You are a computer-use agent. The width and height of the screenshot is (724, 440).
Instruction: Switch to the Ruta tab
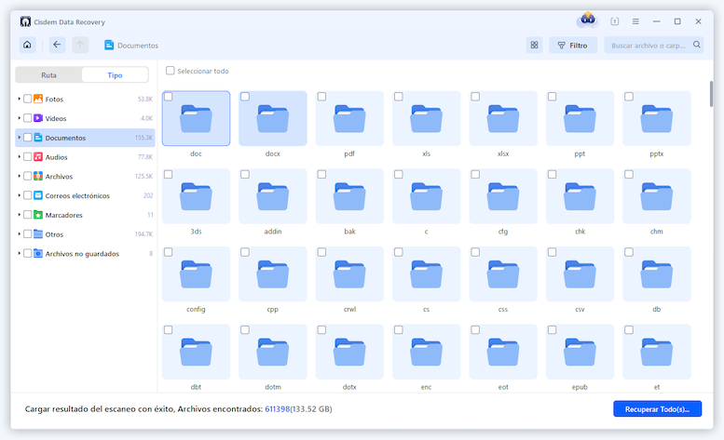click(48, 75)
